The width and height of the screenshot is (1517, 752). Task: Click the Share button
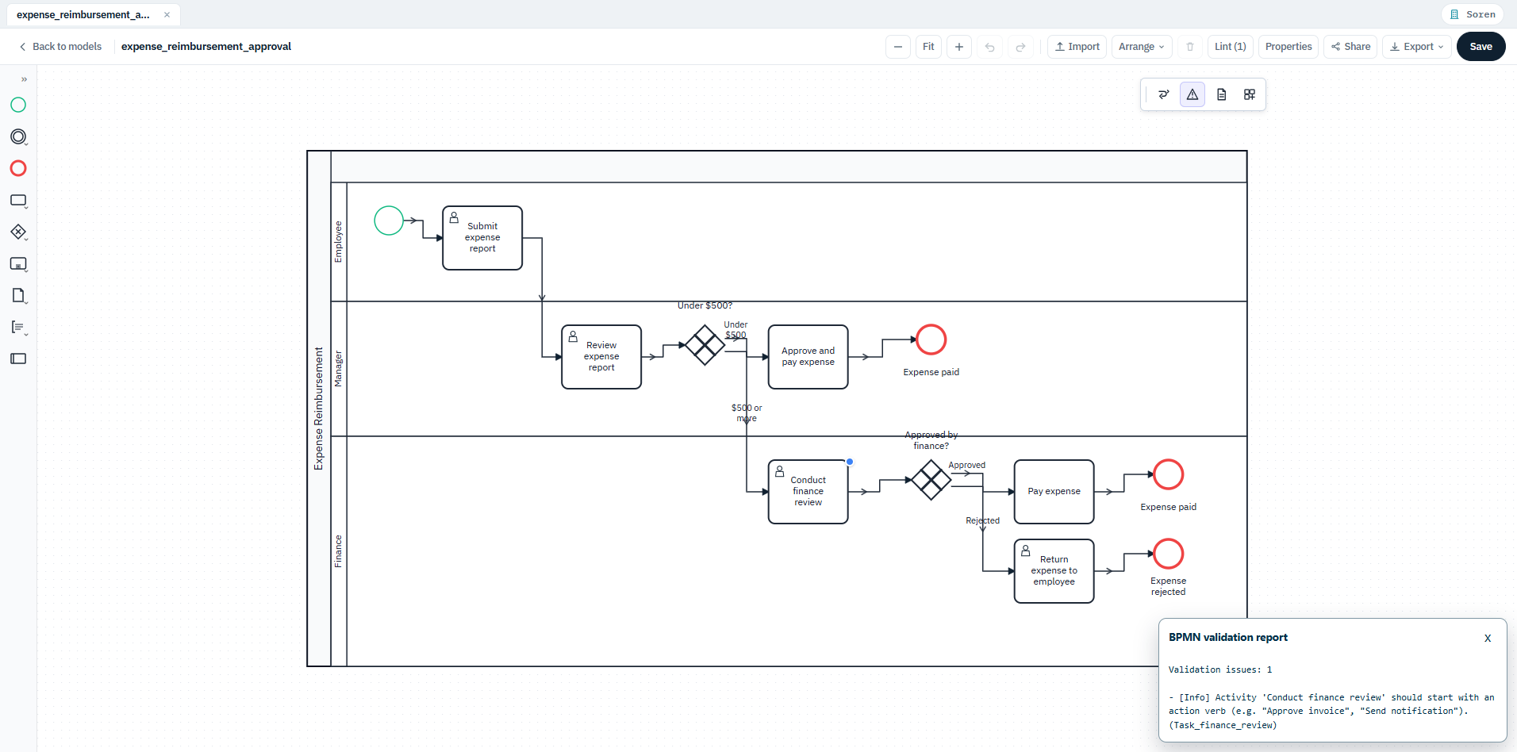click(x=1350, y=47)
